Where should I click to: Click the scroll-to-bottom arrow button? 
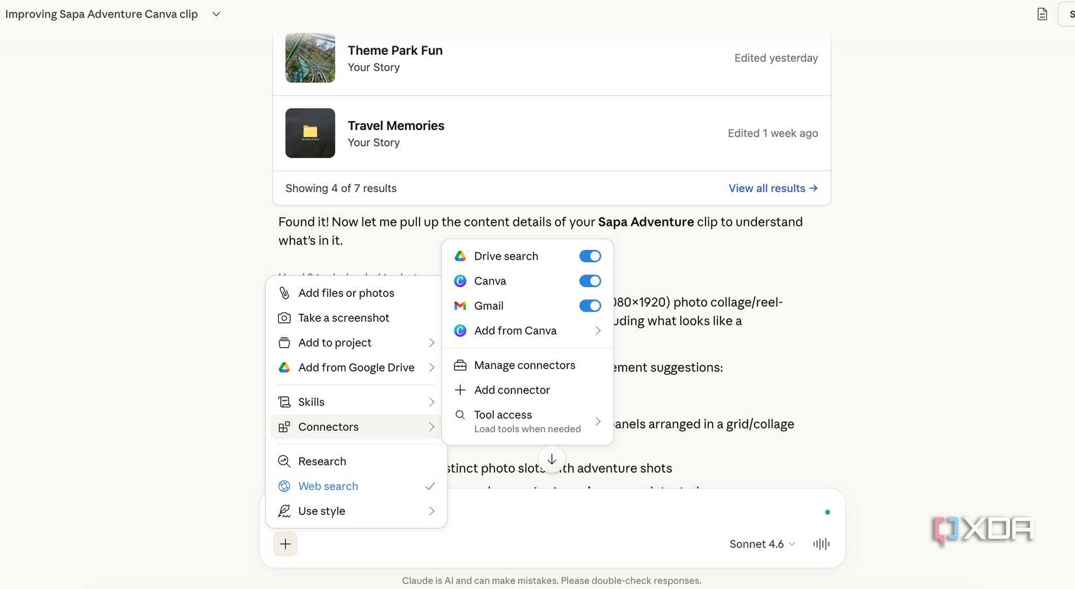pyautogui.click(x=552, y=459)
